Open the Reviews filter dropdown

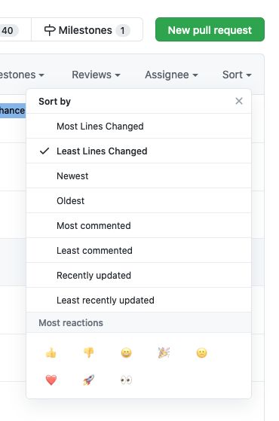point(96,75)
